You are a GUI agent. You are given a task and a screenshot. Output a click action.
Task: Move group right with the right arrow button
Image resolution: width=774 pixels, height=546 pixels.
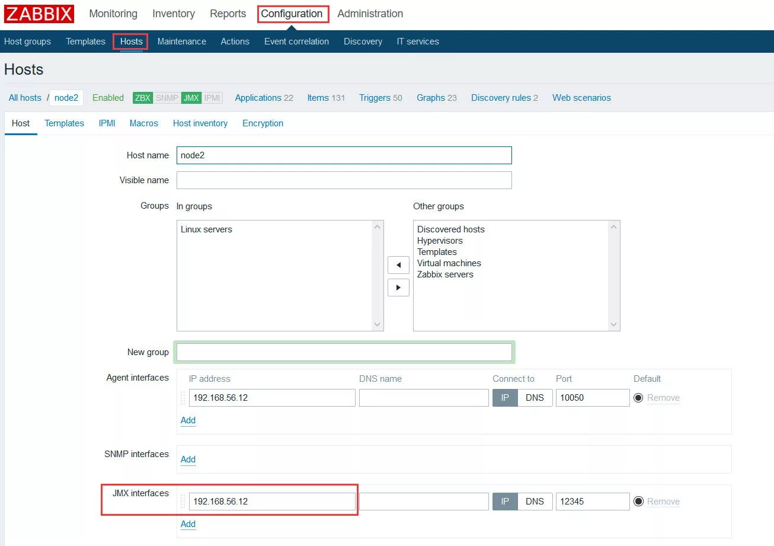398,288
